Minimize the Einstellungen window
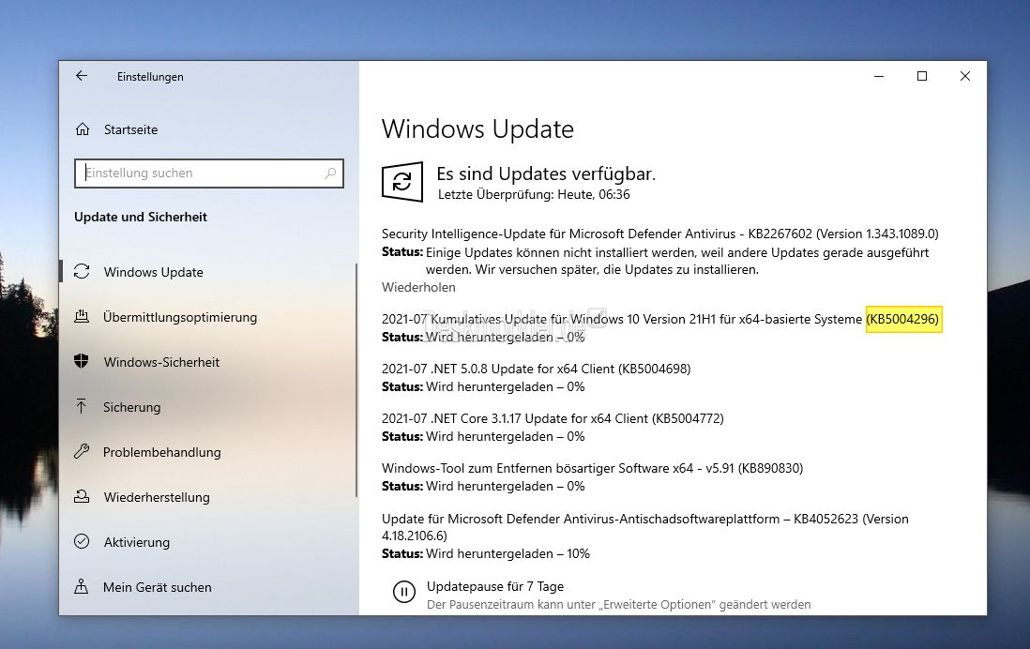 pyautogui.click(x=879, y=76)
